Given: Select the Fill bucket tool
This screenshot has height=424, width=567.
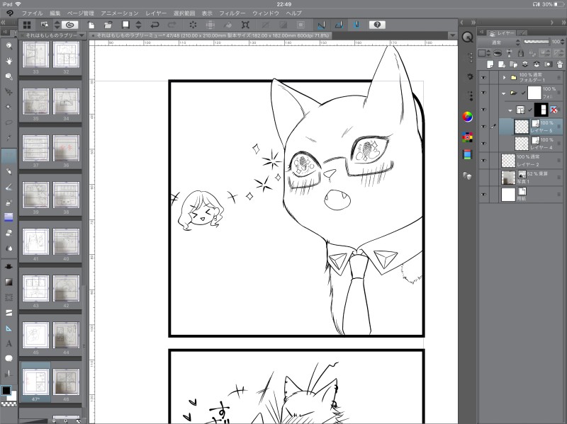Looking at the screenshot, I should (x=9, y=267).
